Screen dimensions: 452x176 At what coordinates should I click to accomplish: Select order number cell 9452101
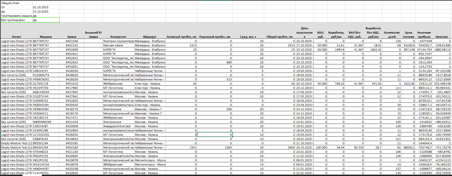(x=72, y=45)
